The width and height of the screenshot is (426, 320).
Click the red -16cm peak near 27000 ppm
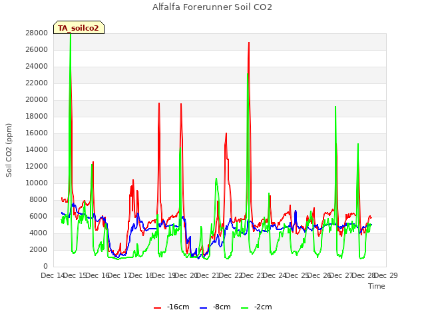(x=249, y=43)
